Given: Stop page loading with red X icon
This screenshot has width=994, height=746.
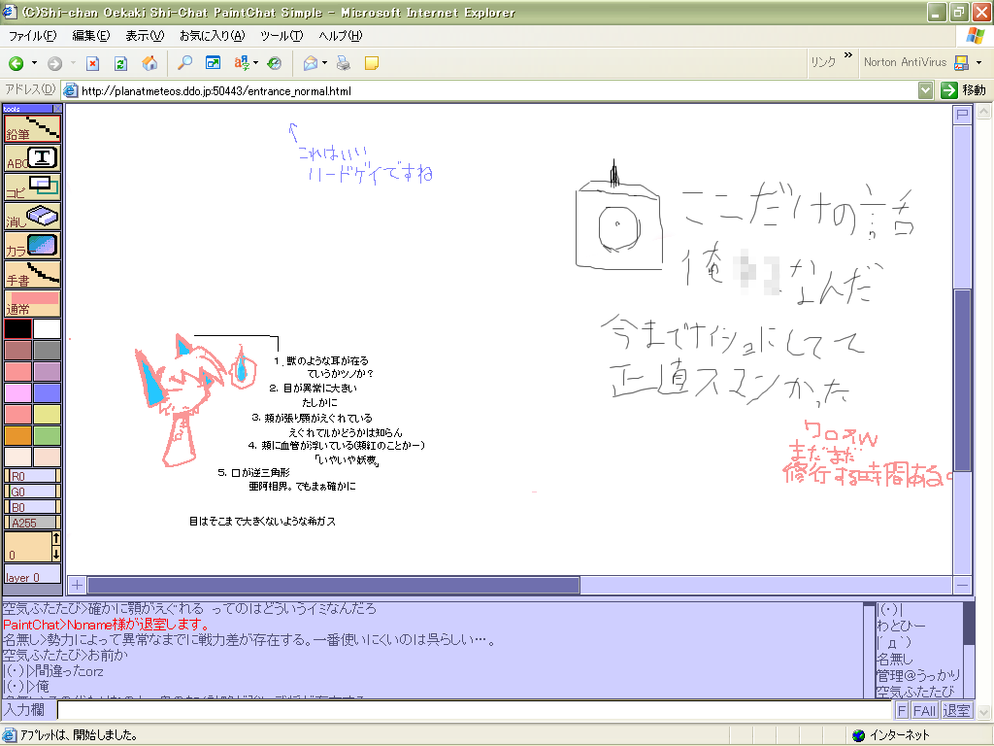Looking at the screenshot, I should 92,63.
